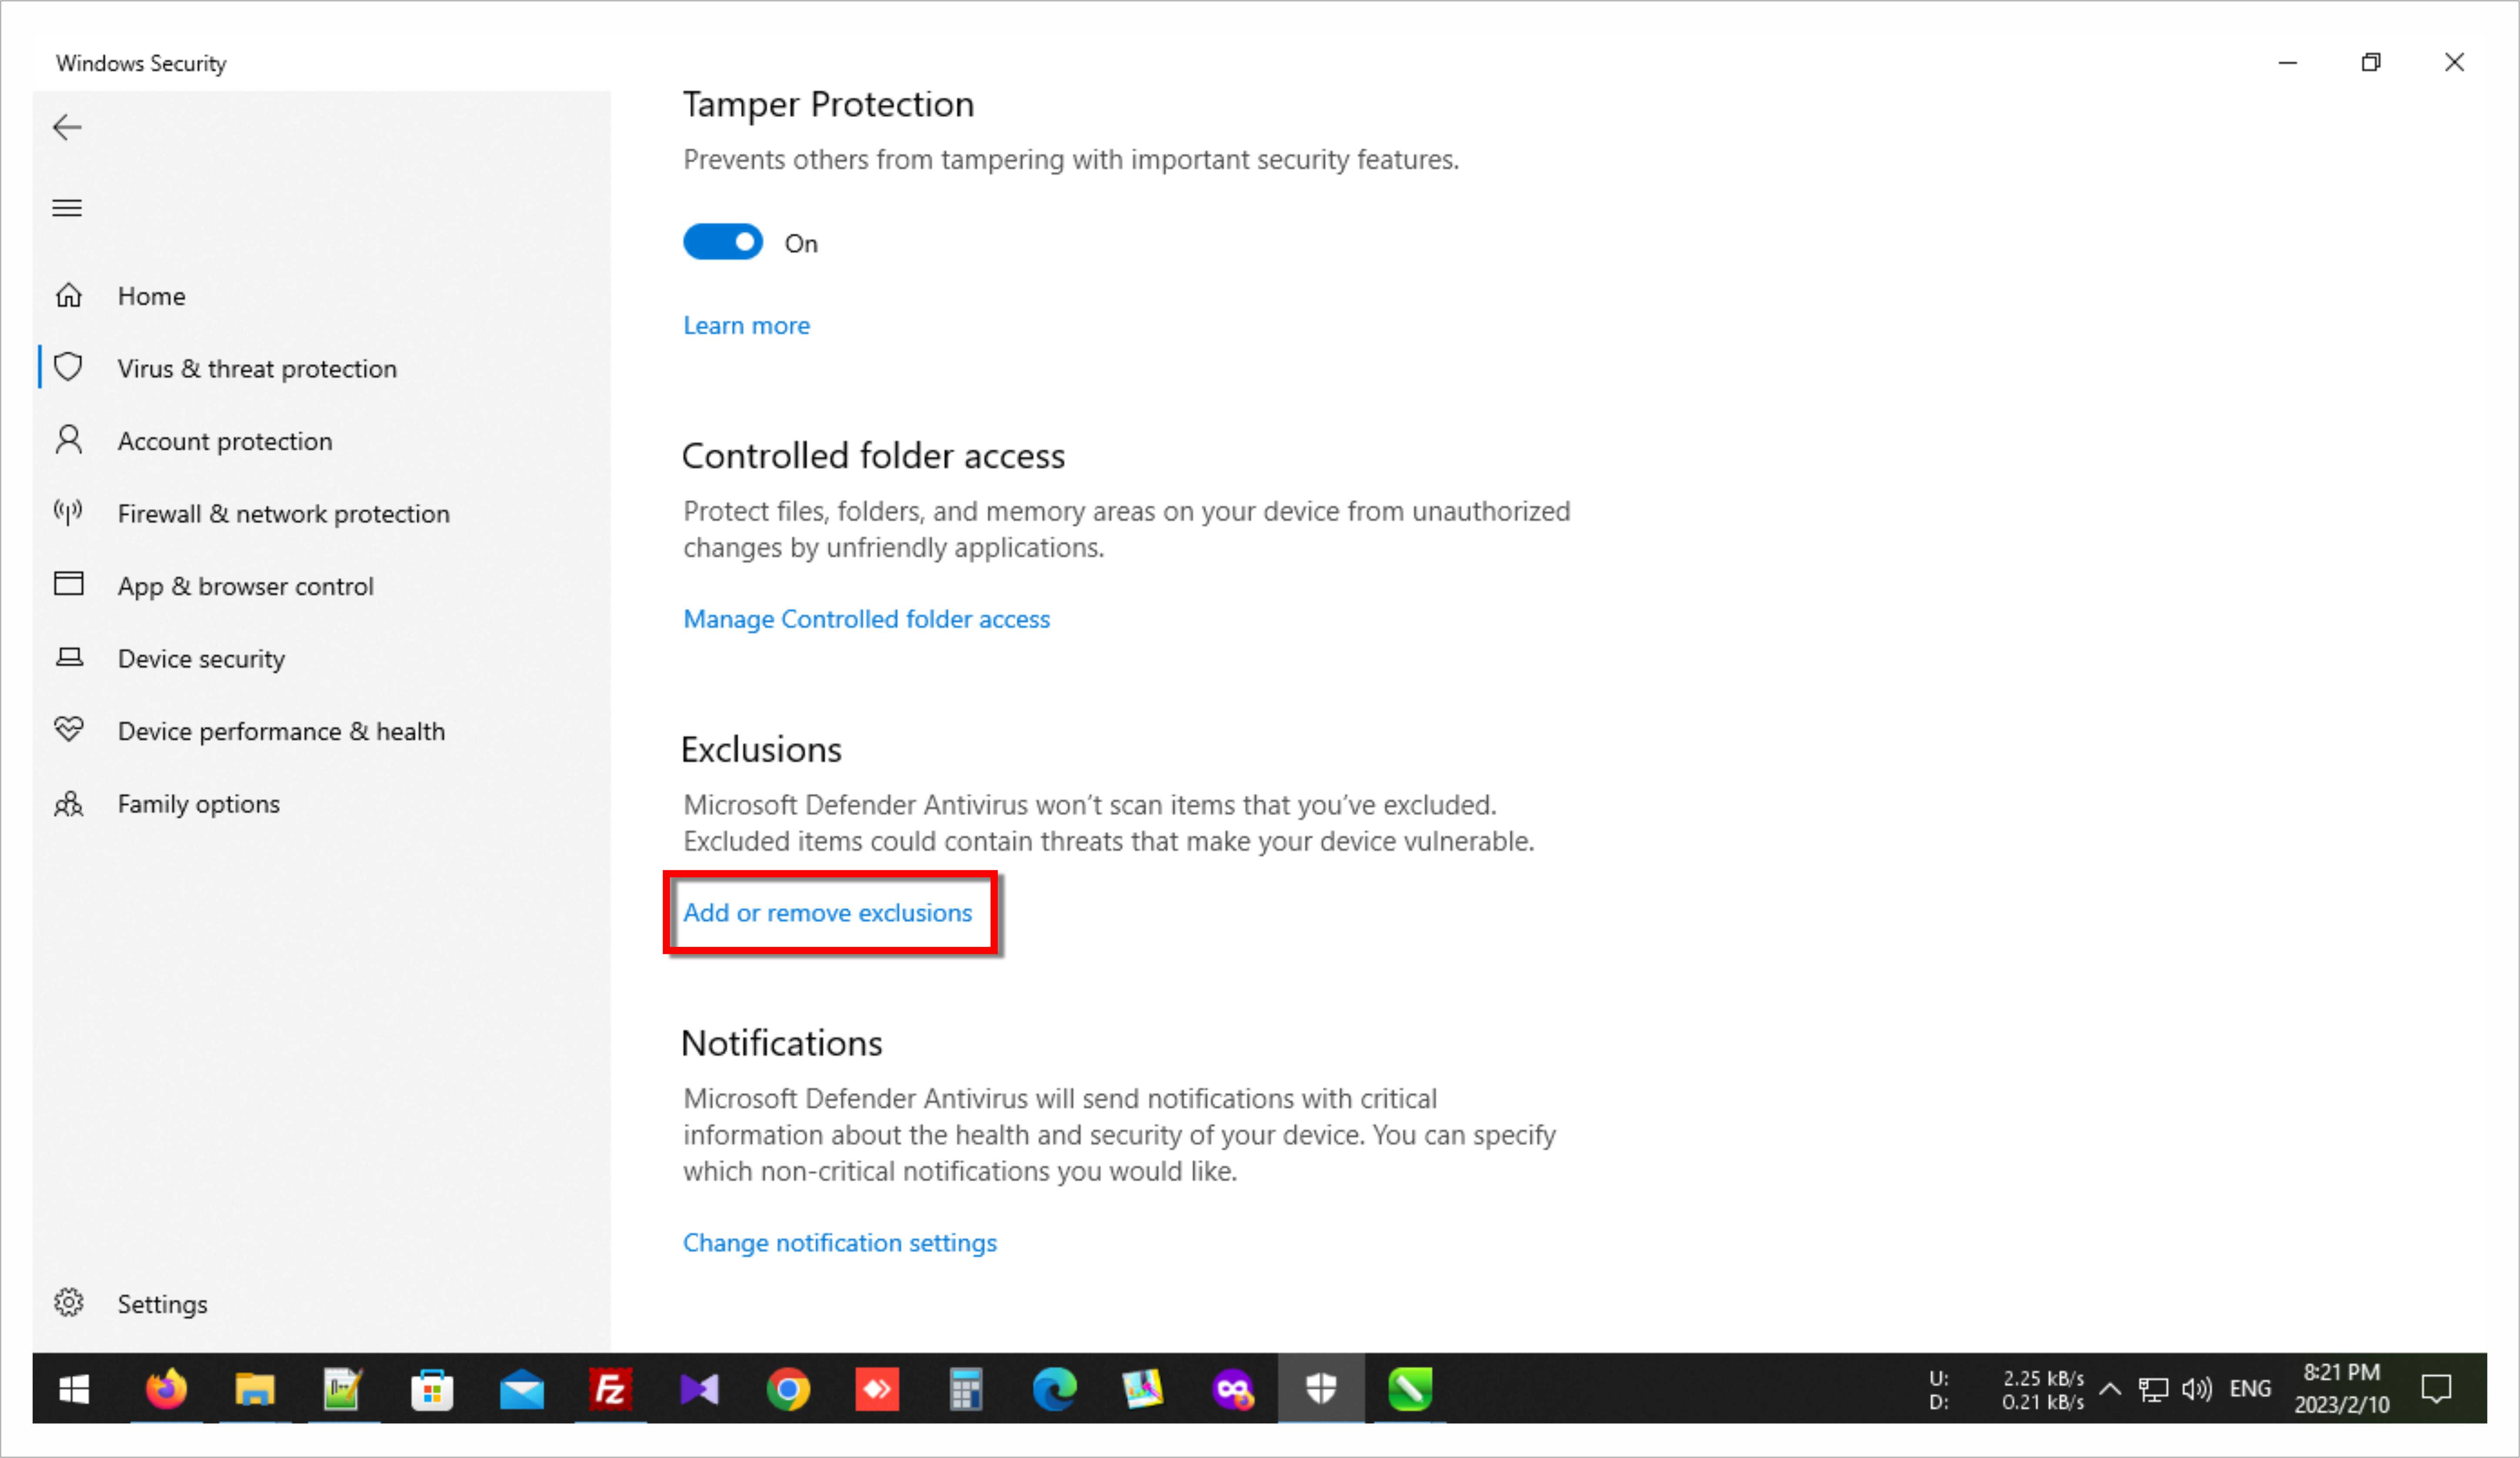
Task: Launch Microsoft Edge from the taskbar
Action: pyautogui.click(x=1054, y=1388)
